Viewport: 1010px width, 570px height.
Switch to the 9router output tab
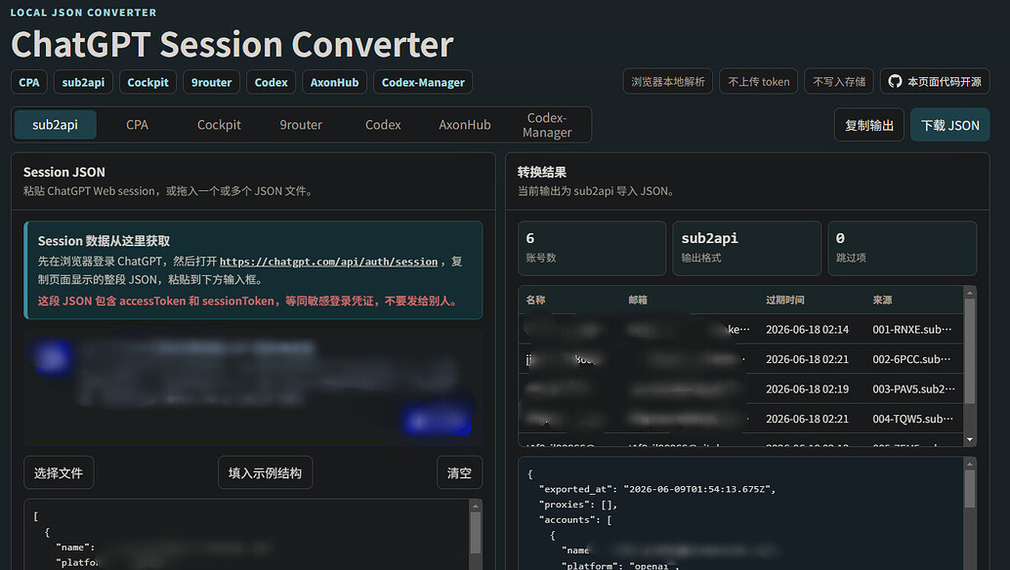(x=301, y=125)
